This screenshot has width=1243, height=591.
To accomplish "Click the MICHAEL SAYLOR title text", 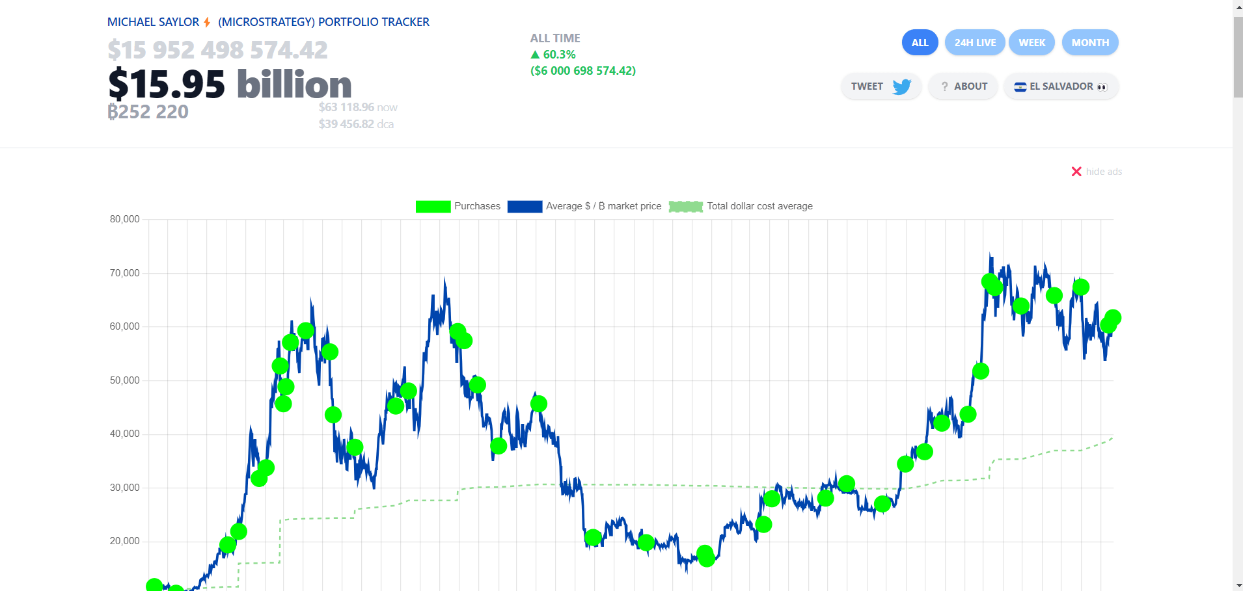I will 153,22.
